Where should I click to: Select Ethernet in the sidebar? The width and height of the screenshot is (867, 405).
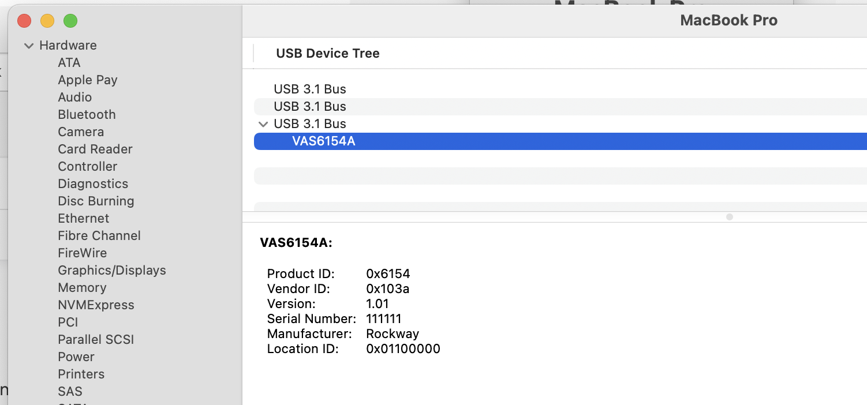click(x=83, y=219)
